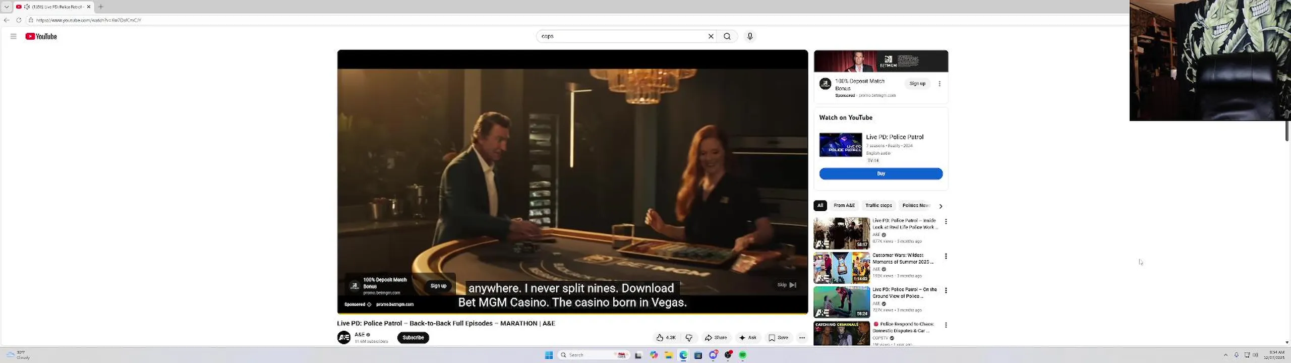Select the Traffic stops filter chip
The width and height of the screenshot is (1291, 363).
click(878, 206)
